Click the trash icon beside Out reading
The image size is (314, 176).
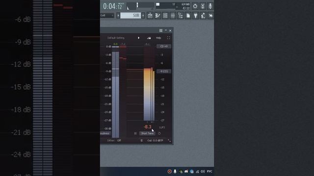142,140
